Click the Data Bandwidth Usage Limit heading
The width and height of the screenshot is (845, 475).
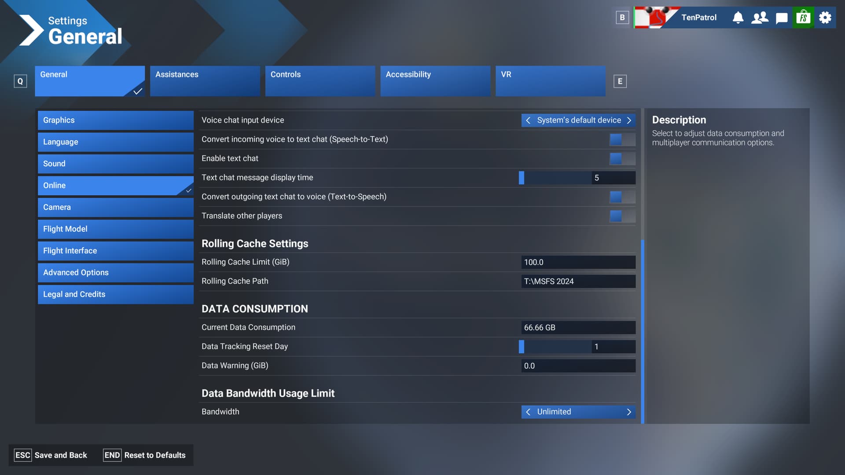click(268, 393)
